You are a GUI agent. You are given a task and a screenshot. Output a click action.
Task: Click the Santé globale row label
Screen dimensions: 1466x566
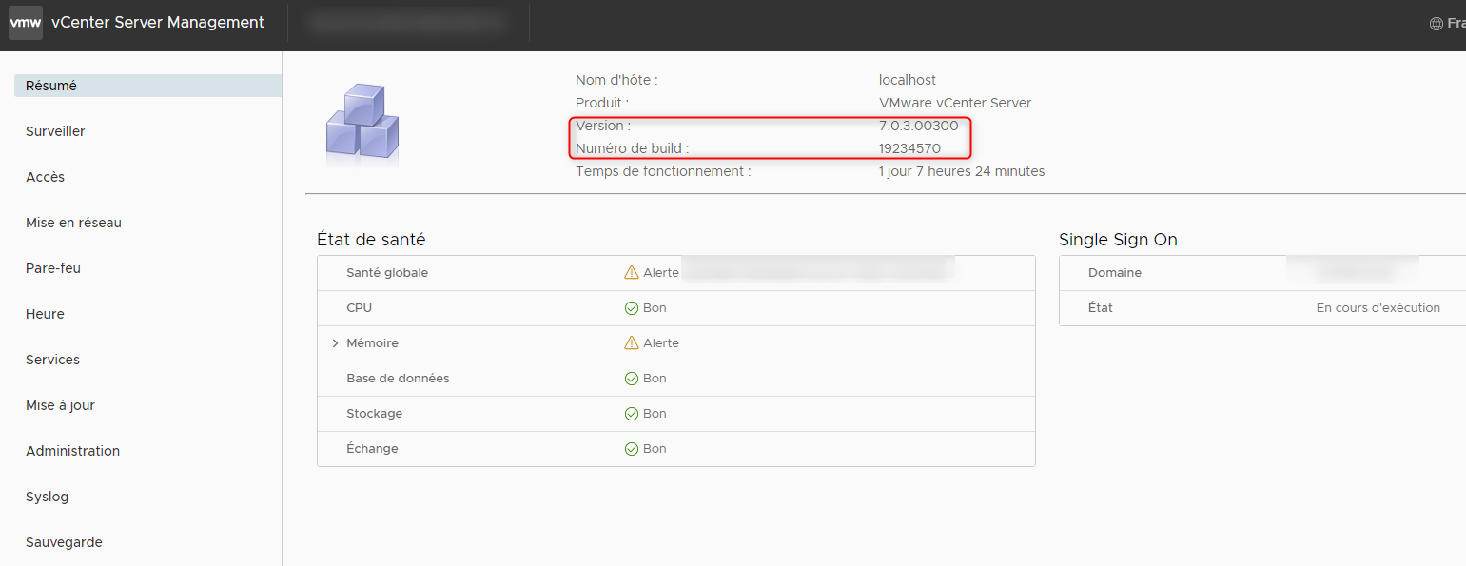click(387, 272)
